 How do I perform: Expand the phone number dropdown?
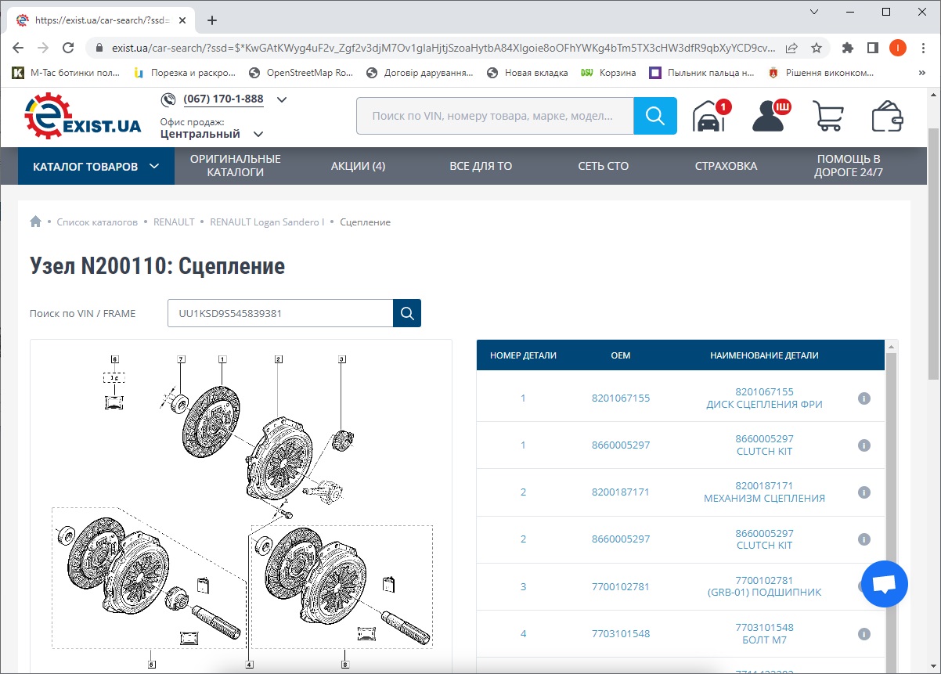point(282,99)
